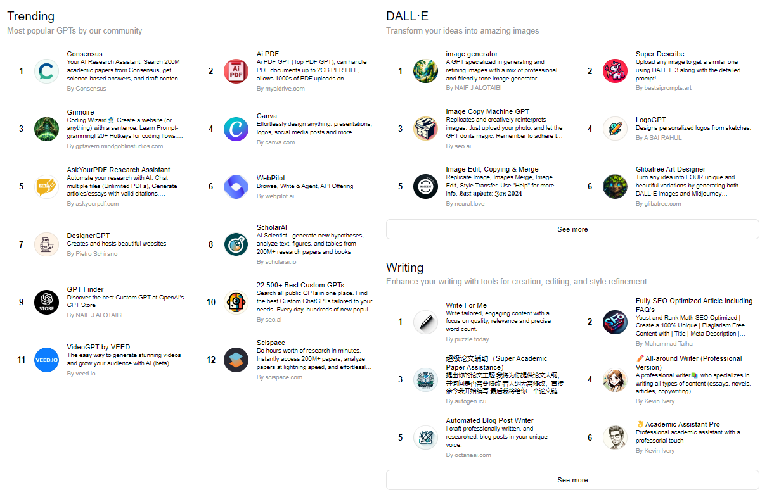Click the DesignerGPT title

[x=88, y=236]
